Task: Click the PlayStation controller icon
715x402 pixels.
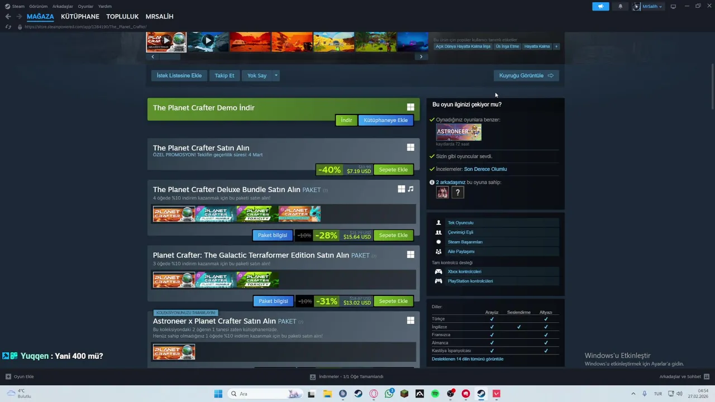Action: (438, 281)
